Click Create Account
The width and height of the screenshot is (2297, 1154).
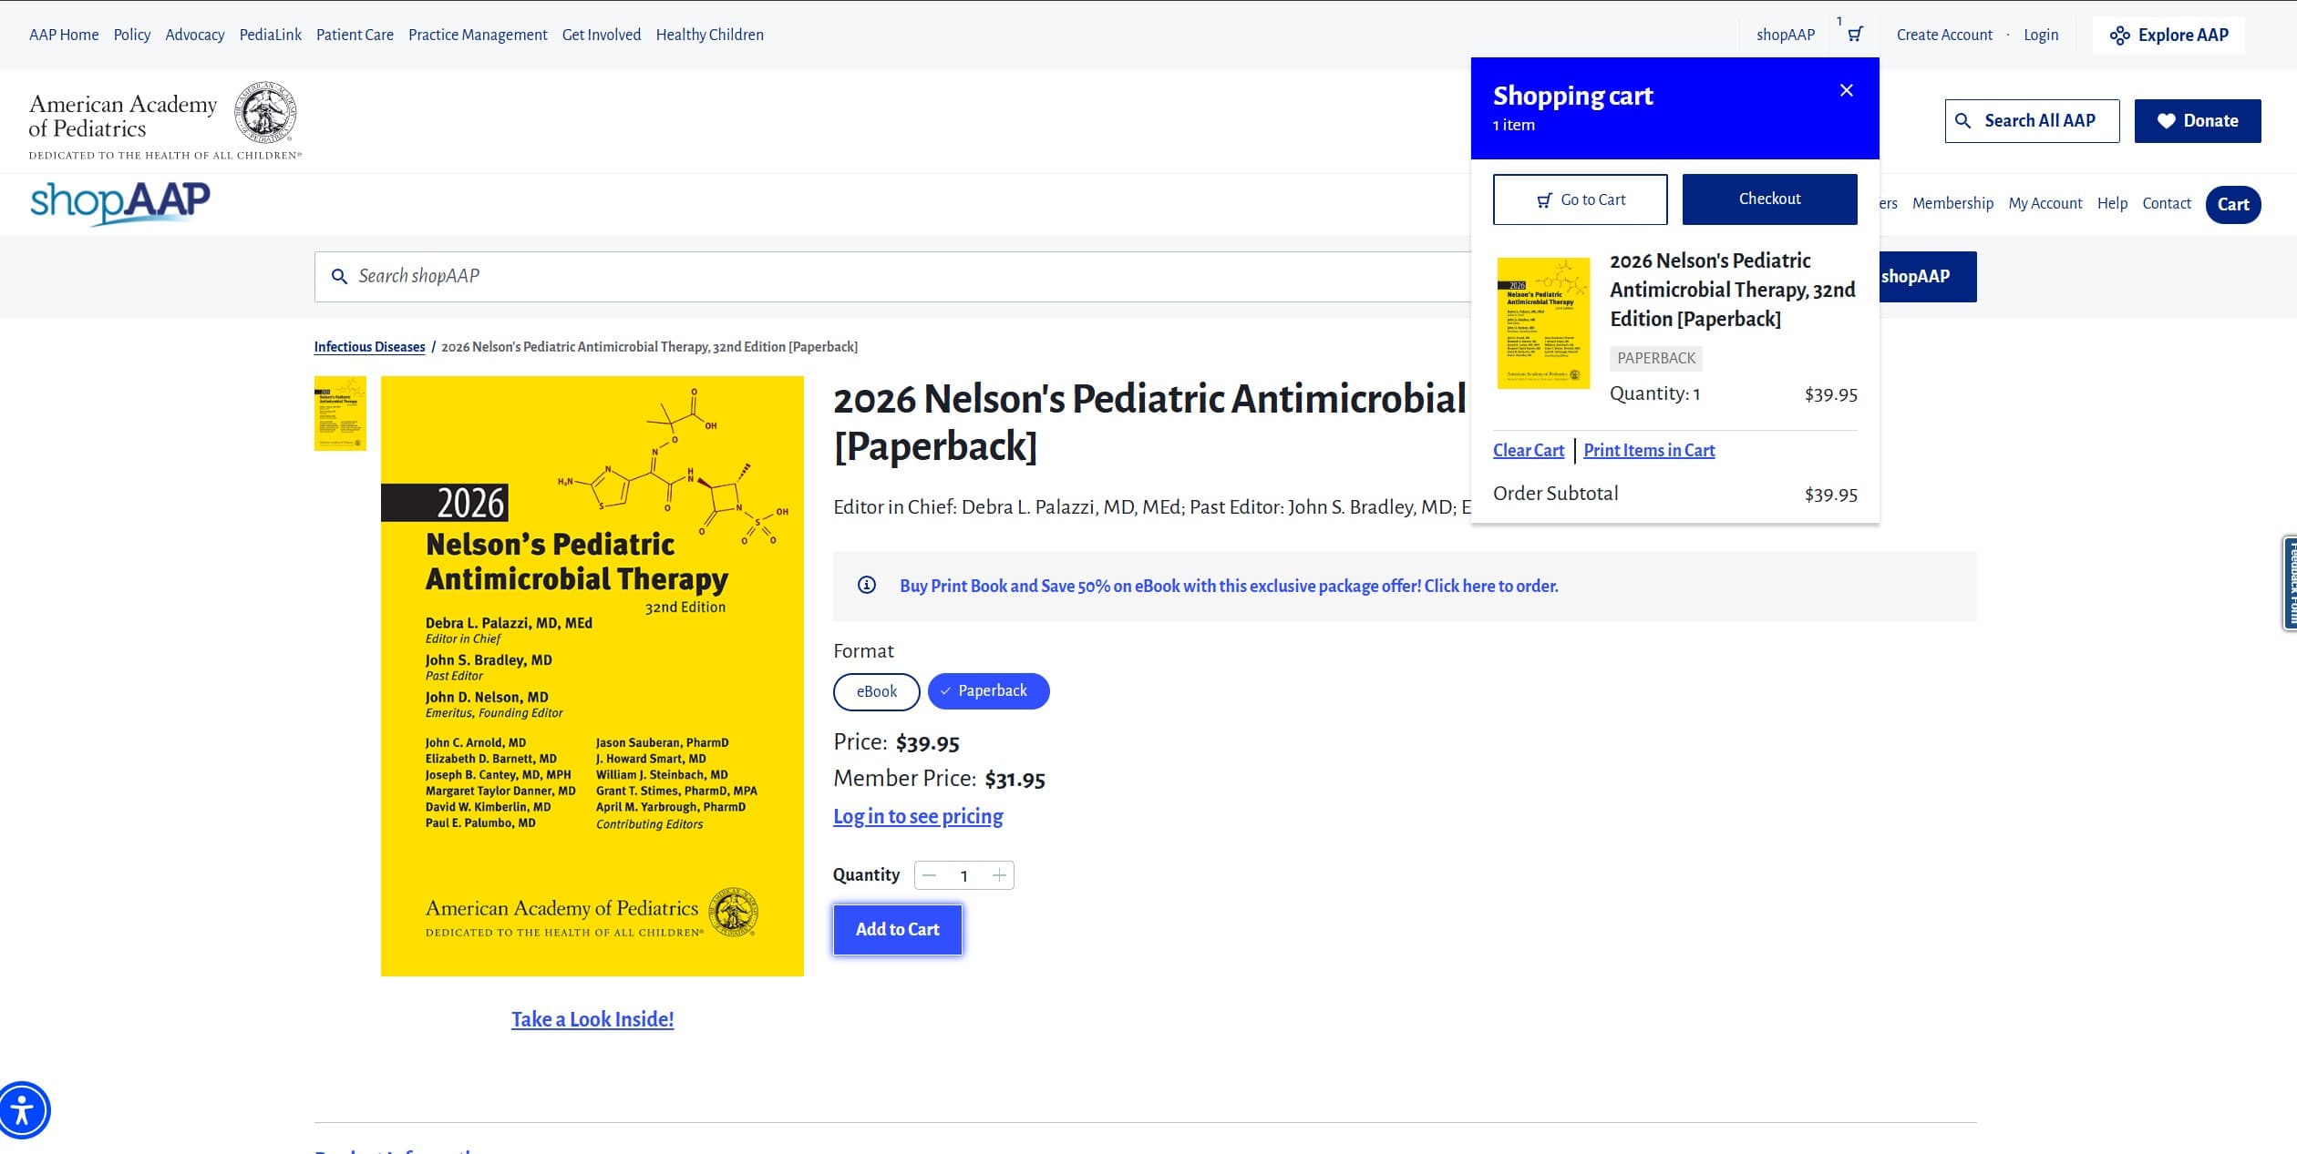click(x=1944, y=35)
